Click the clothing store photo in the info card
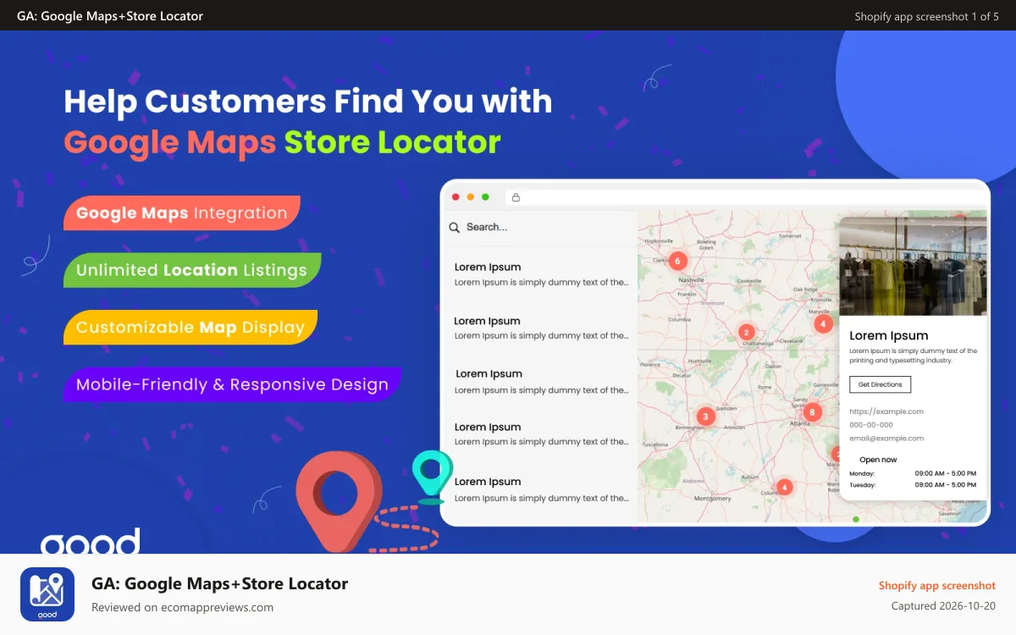This screenshot has width=1016, height=635. pos(914,265)
